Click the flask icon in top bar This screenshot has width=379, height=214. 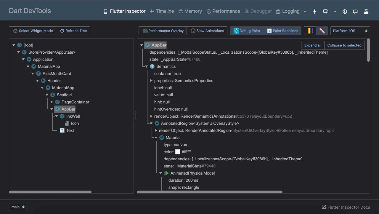pyautogui.click(x=366, y=11)
